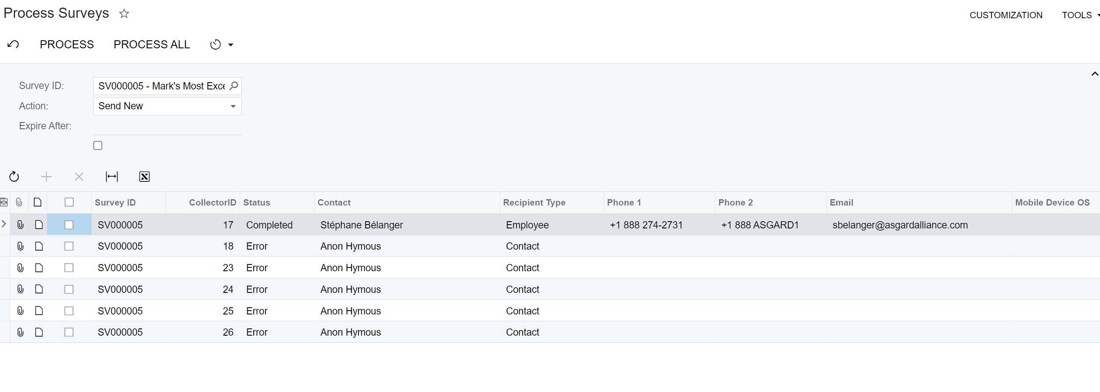Viewport: 1100px width, 392px height.
Task: Toggle the checkbox below Expire After
Action: [98, 145]
